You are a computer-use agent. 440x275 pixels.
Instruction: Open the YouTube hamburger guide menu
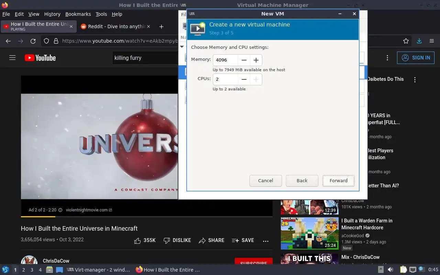pos(12,58)
